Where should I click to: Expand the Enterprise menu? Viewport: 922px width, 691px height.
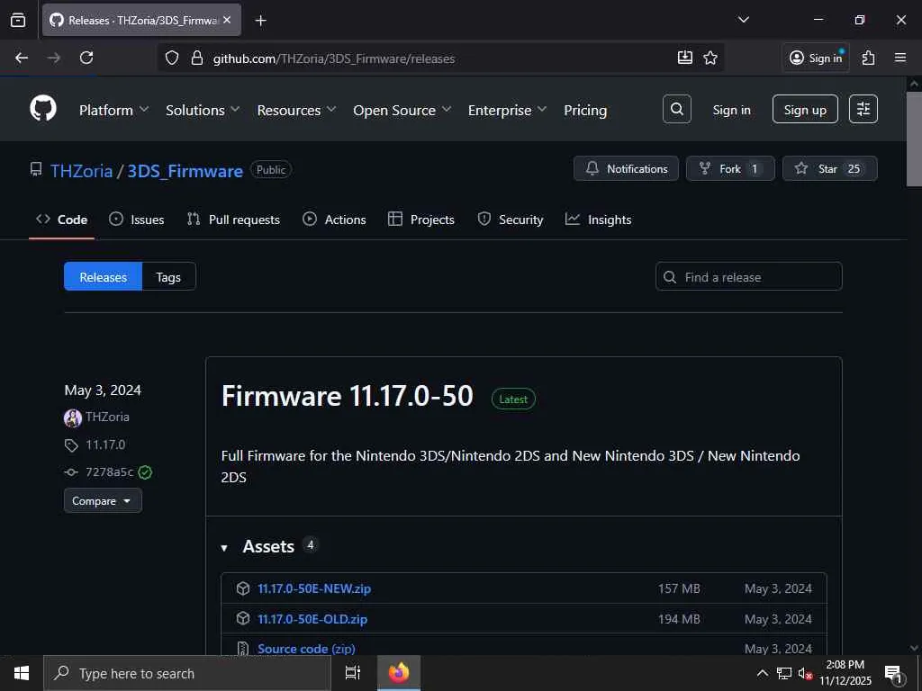(x=508, y=110)
